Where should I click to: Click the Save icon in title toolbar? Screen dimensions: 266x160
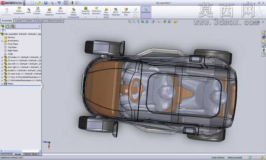click(x=46, y=3)
